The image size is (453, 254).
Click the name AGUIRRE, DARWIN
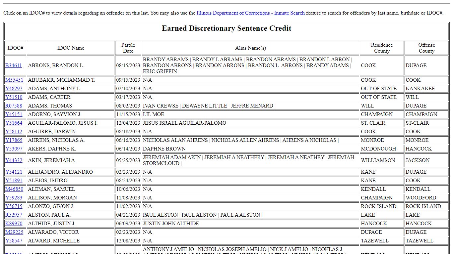tap(52, 132)
